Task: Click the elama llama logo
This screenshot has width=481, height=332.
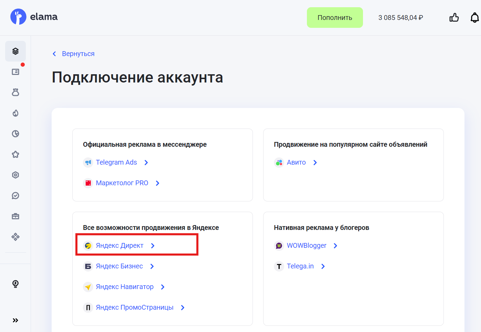Action: pyautogui.click(x=18, y=16)
